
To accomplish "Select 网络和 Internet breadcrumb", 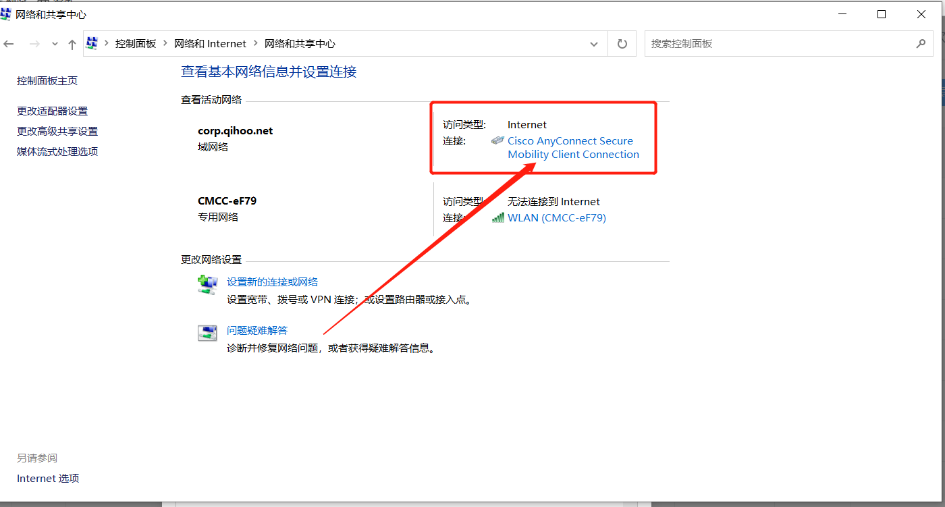I will [x=210, y=43].
